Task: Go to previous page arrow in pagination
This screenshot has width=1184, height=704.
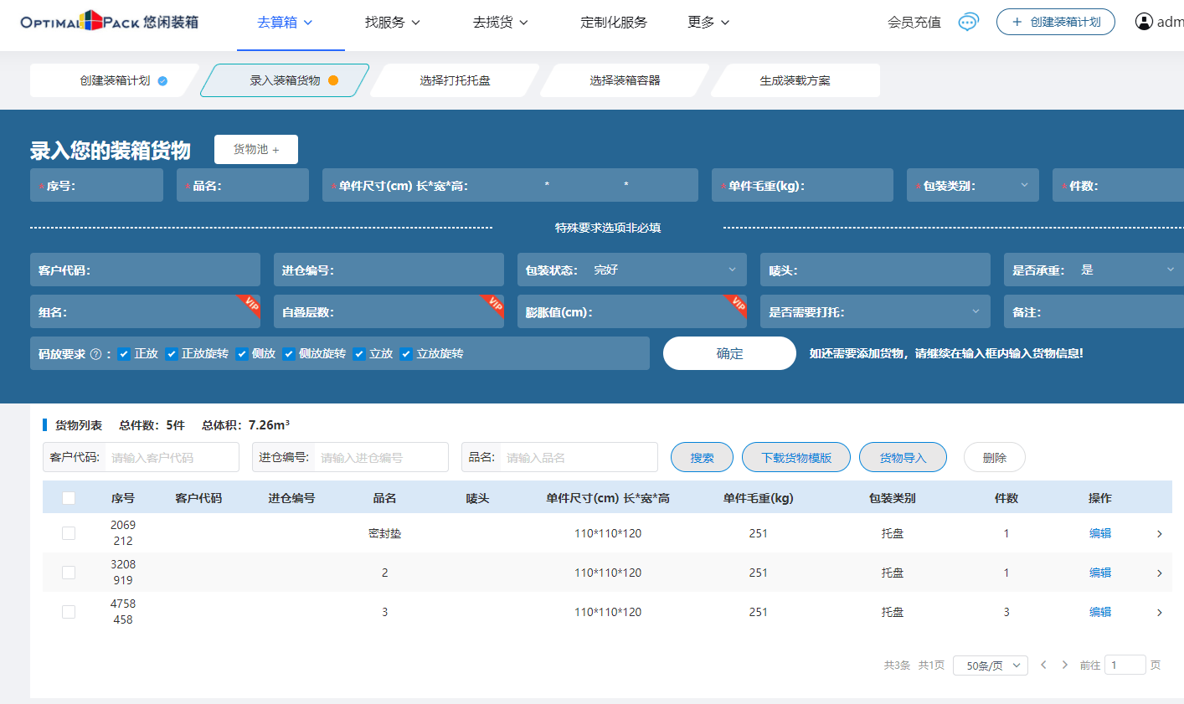Action: (1043, 665)
